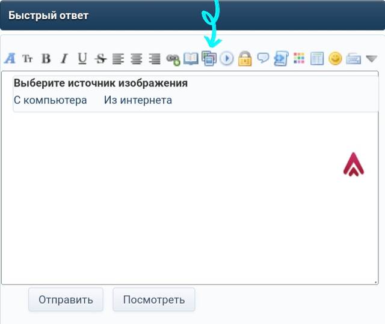This screenshot has width=385, height=324.
Task: Open the text color palette grid
Action: tap(299, 58)
